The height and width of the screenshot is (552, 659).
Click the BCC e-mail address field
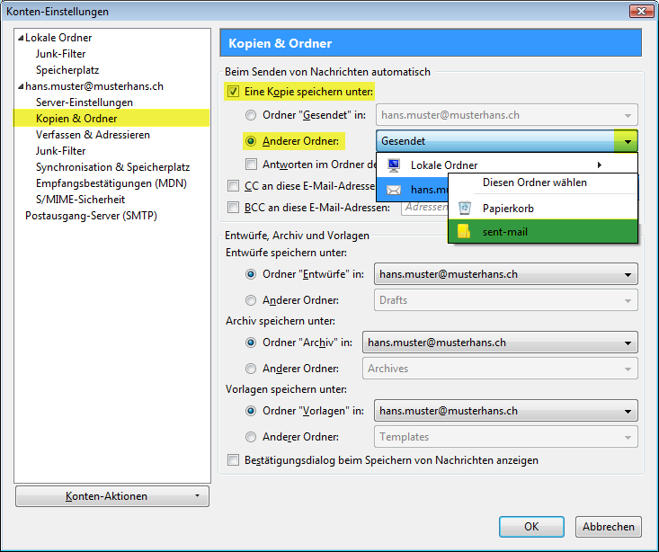click(x=423, y=208)
